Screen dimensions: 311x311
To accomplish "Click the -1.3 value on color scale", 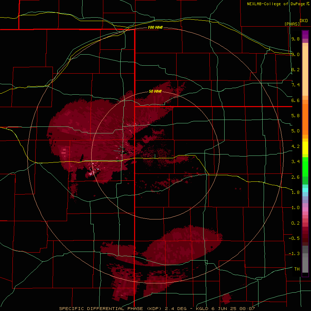I will coord(294,254).
